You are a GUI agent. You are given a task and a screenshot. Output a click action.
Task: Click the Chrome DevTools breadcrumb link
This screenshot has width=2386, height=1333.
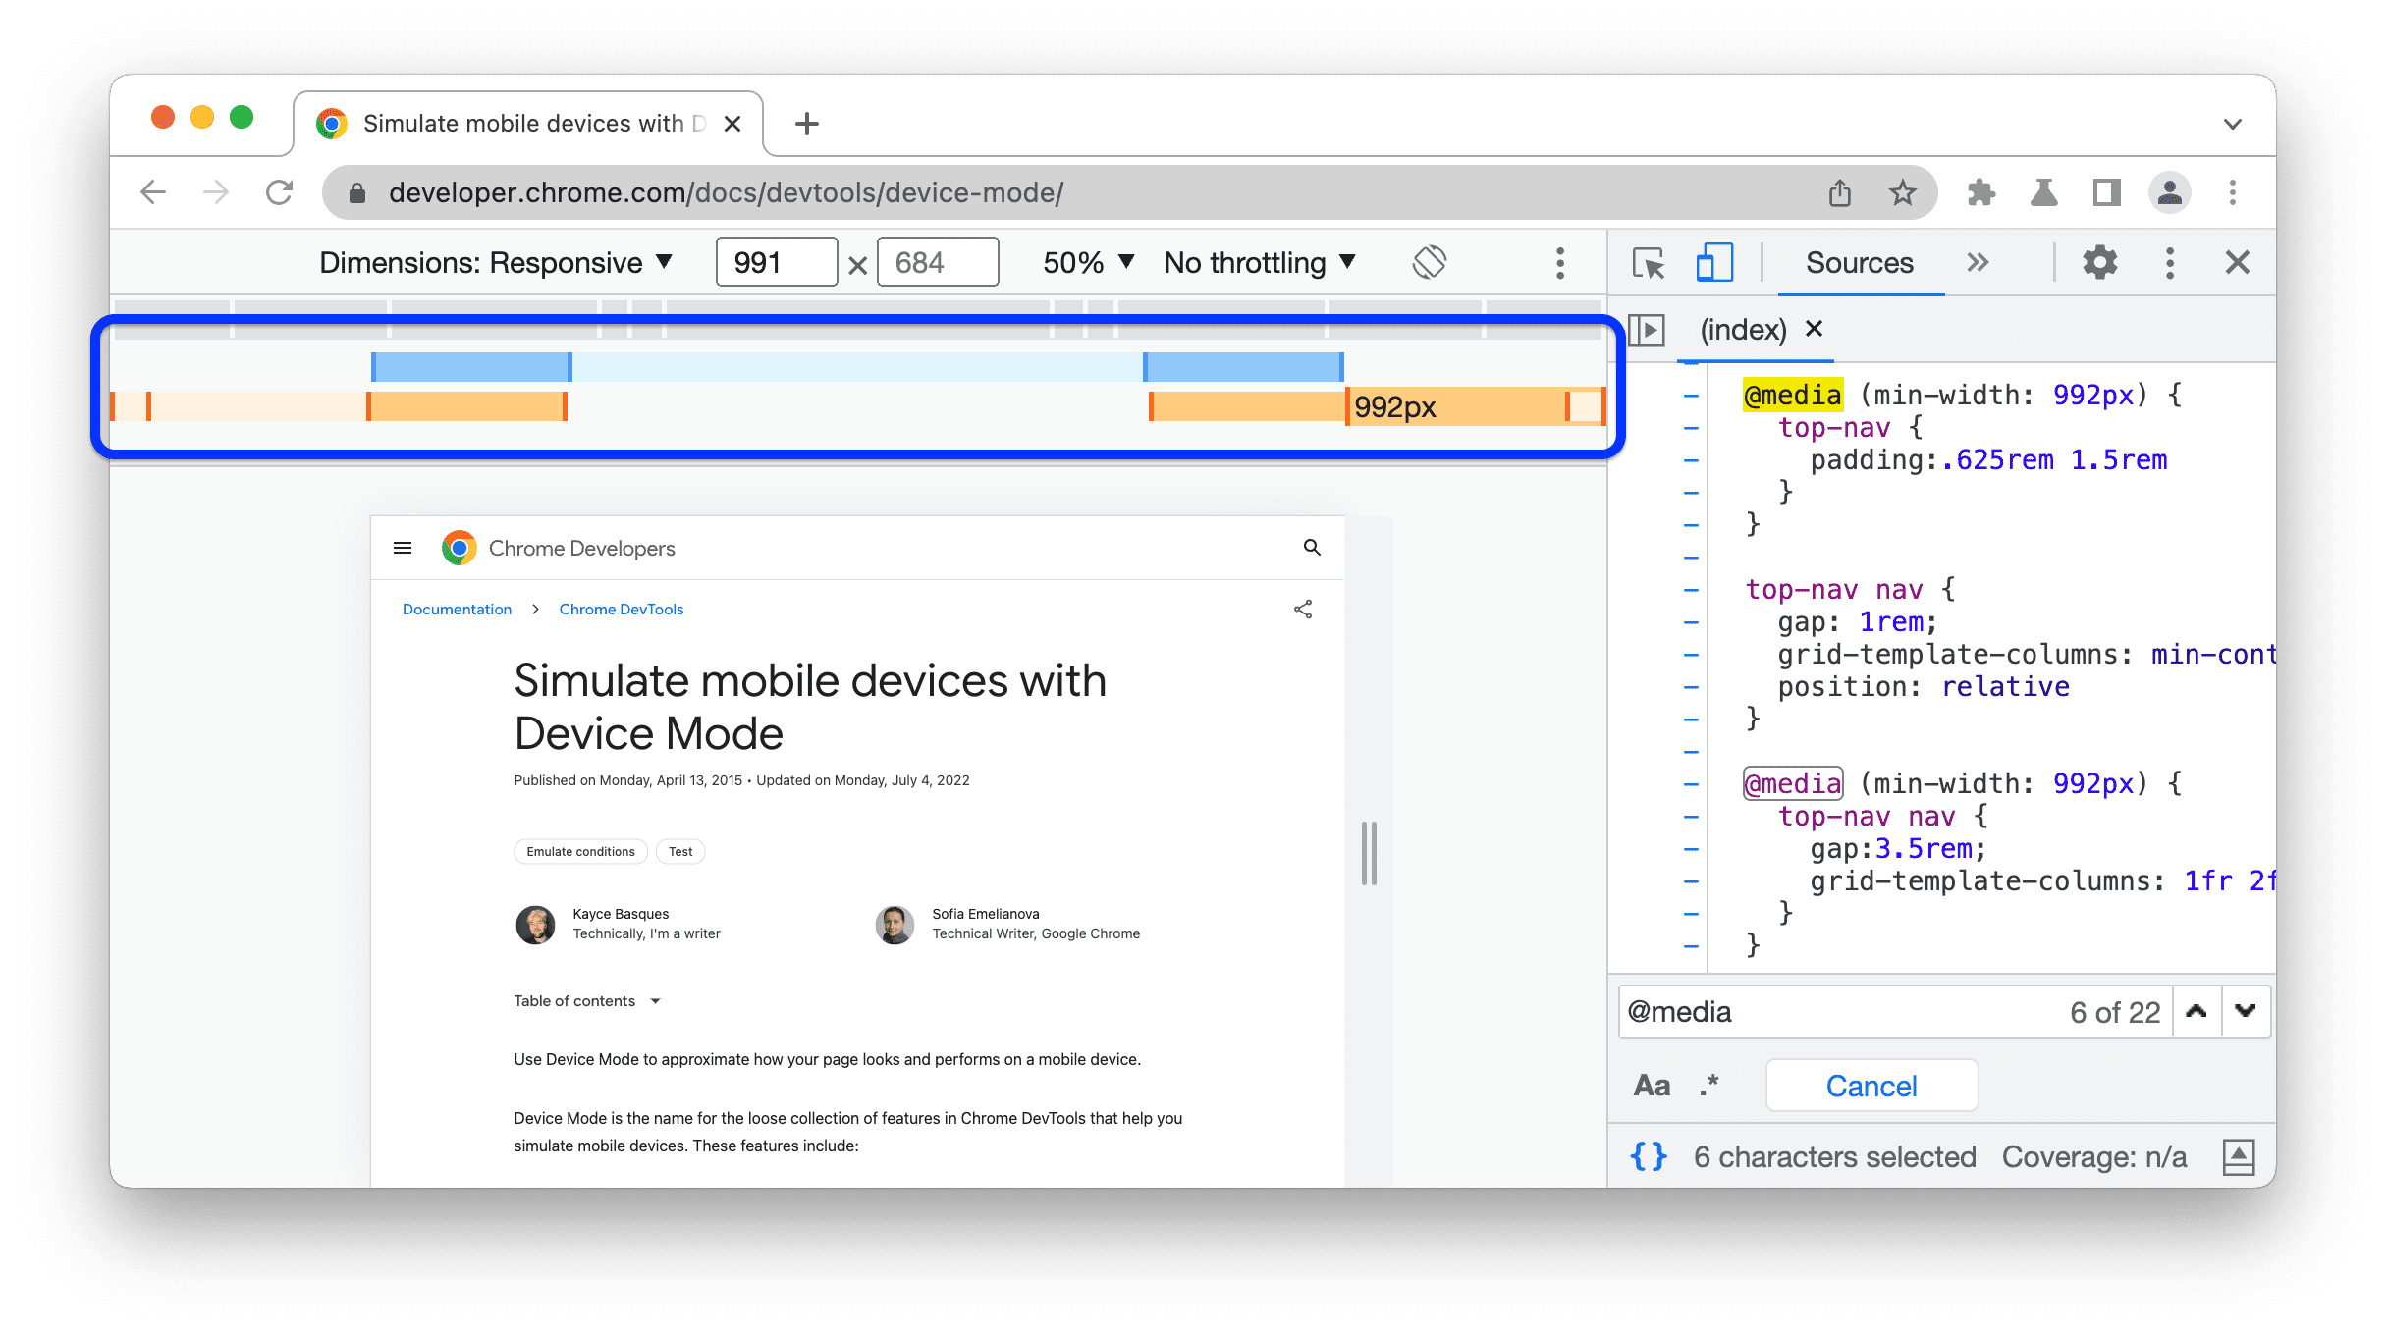620,610
